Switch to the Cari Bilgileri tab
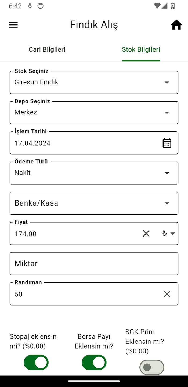188x387 pixels. tap(47, 49)
